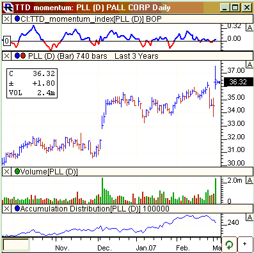Toggle auto-scale 'A' on price bar pane
The image size is (254, 253).
coord(250,65)
